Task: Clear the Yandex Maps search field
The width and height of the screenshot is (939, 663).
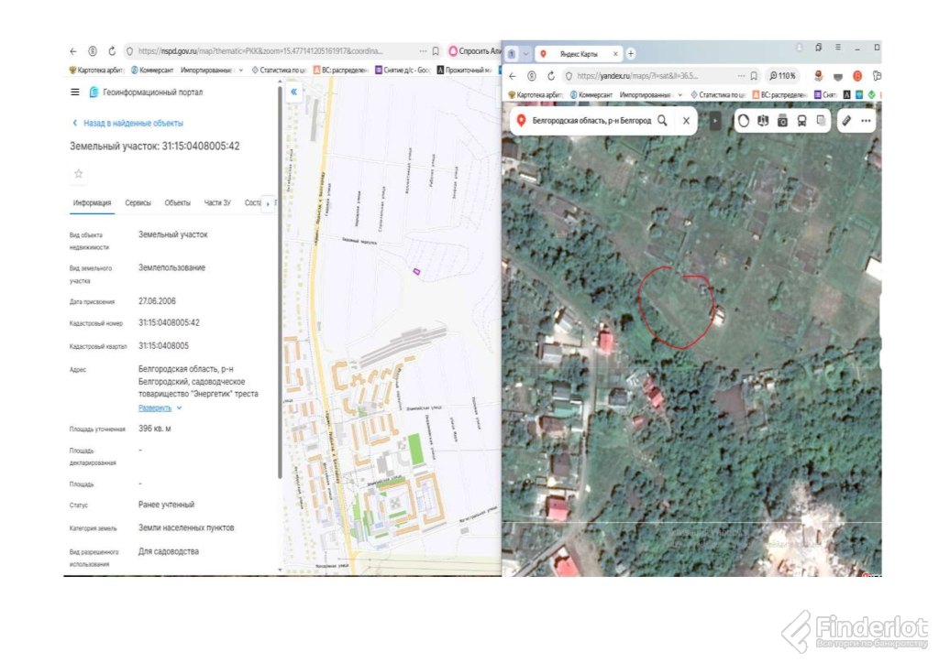Action: tap(686, 121)
